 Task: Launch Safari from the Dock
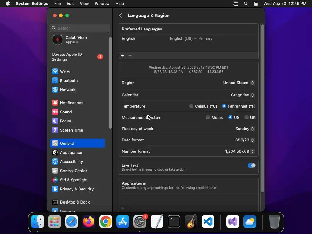coord(72,222)
